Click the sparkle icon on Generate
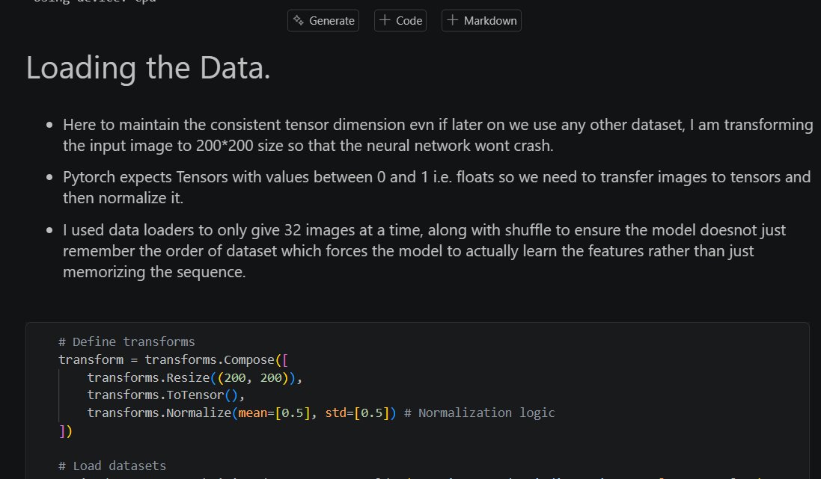This screenshot has width=821, height=479. coord(299,21)
